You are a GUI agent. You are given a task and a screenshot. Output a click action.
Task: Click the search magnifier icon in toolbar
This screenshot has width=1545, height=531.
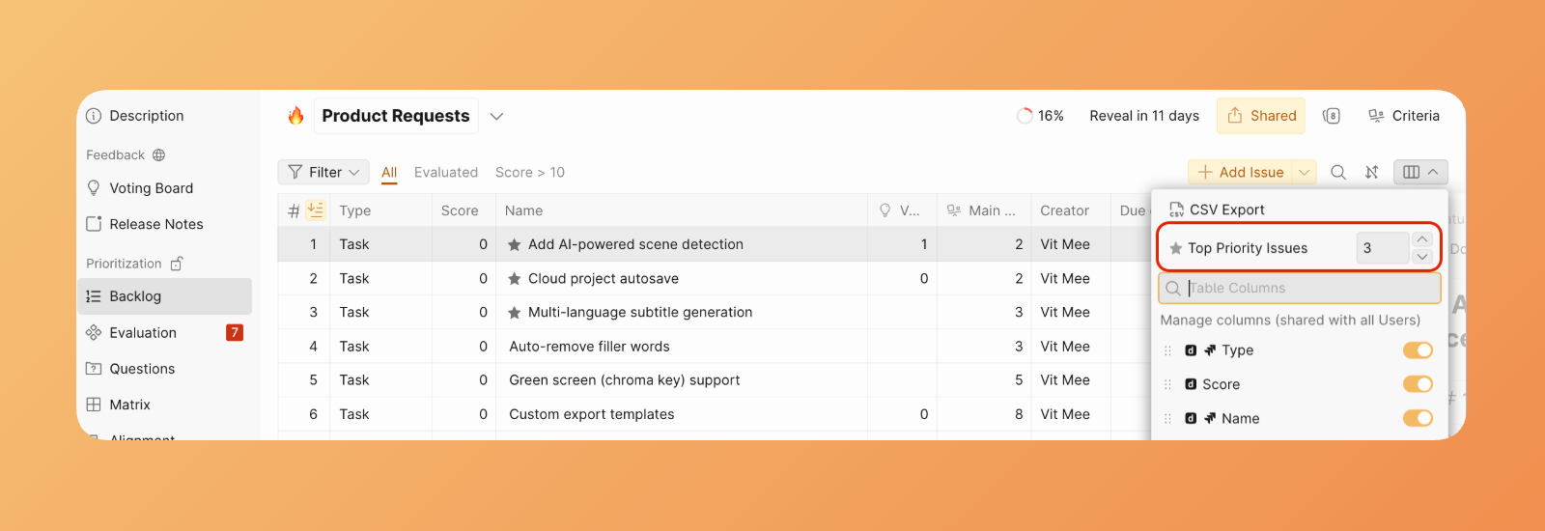point(1338,172)
